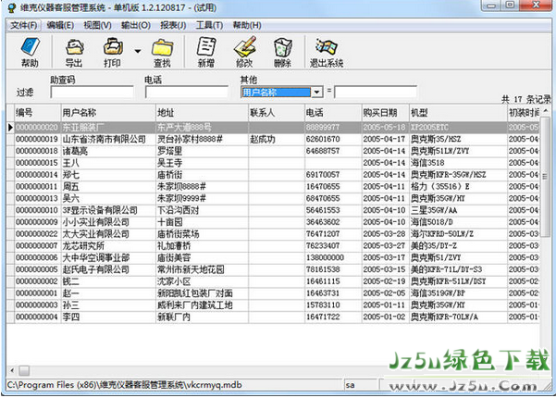Viewport: 556px width, 398px height.
Task: Sort by the 电话 column header
Action: (x=333, y=113)
